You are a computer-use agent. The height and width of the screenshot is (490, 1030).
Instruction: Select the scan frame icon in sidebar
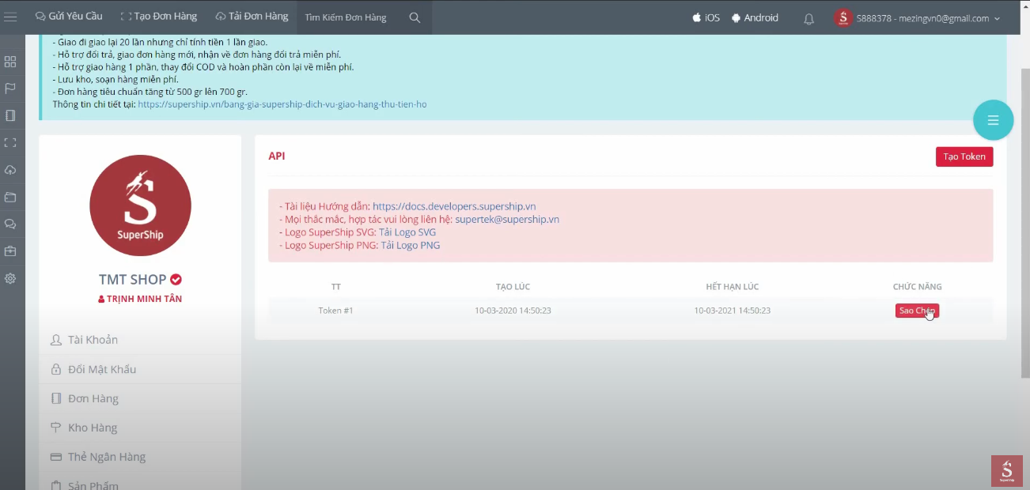pos(10,143)
